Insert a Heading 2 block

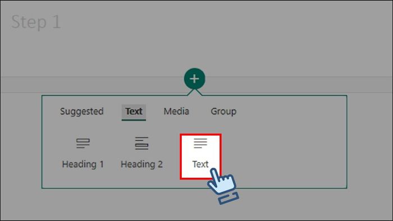click(x=141, y=153)
